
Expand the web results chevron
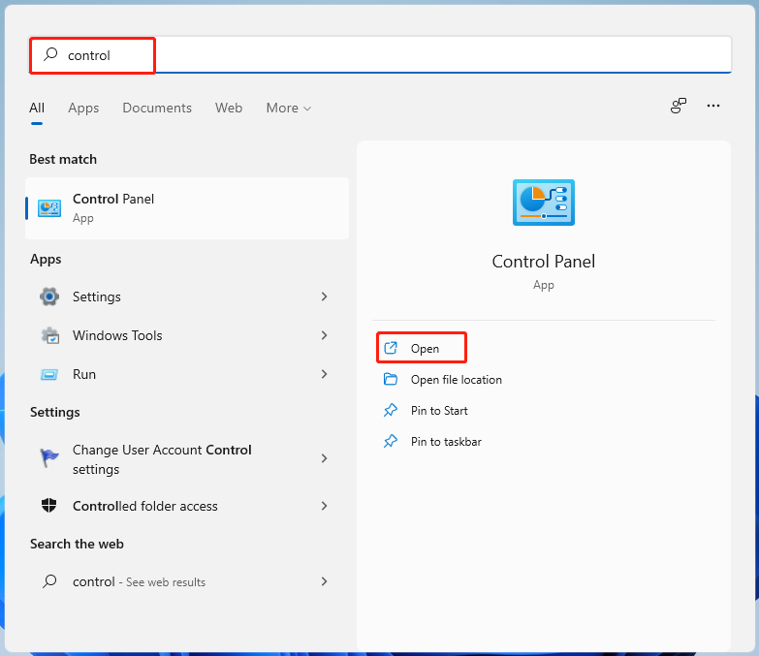pos(325,581)
